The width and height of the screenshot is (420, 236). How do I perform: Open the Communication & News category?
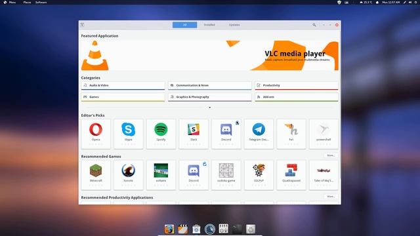pyautogui.click(x=210, y=85)
